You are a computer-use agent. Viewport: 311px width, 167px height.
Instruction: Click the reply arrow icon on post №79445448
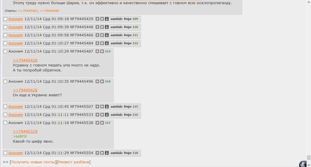tap(102, 27)
